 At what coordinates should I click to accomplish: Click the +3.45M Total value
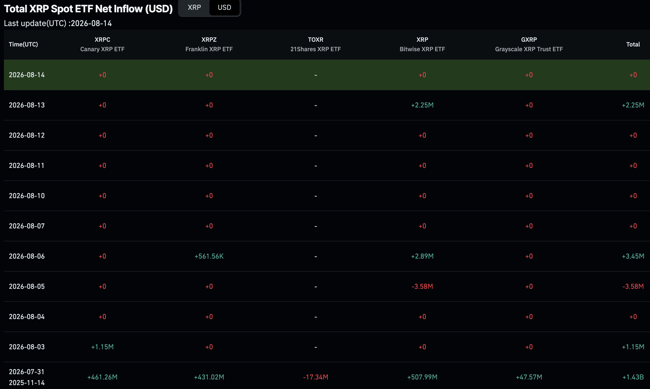(633, 256)
